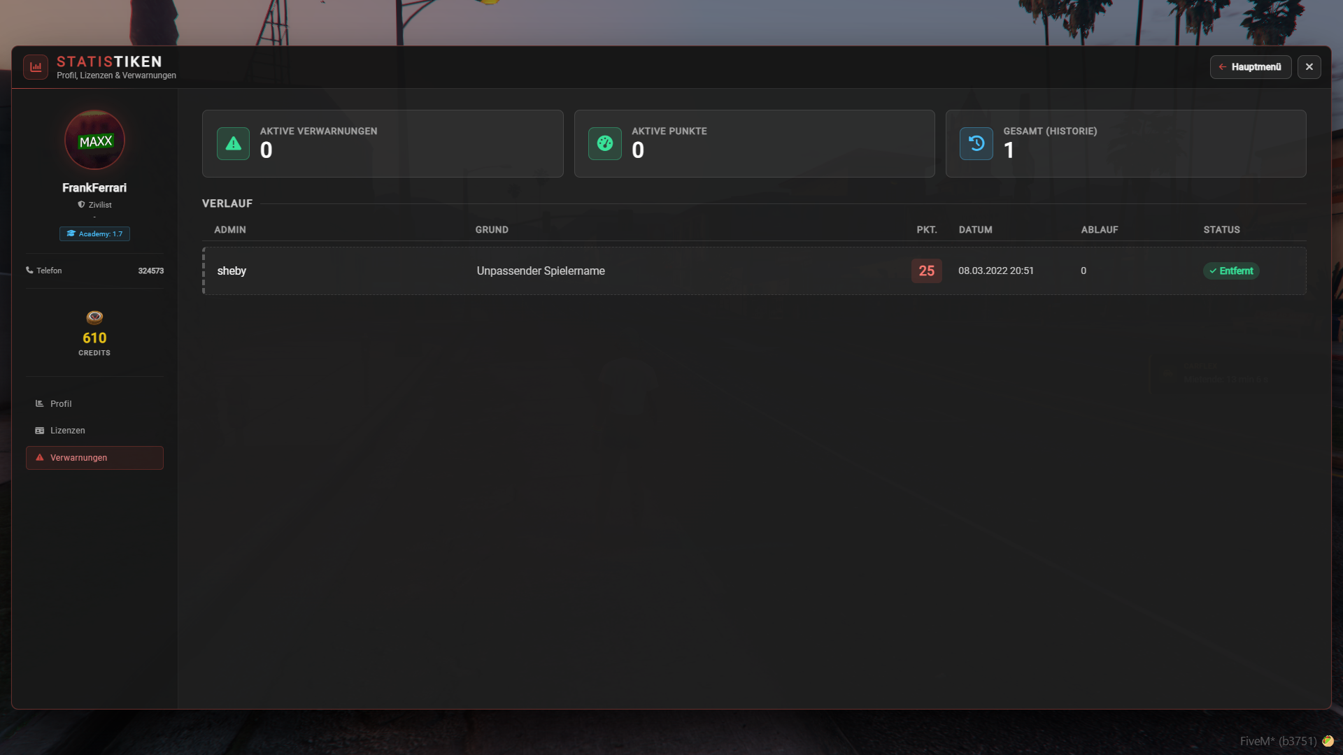This screenshot has width=1343, height=755.
Task: Select the sheby warning row
Action: point(754,271)
